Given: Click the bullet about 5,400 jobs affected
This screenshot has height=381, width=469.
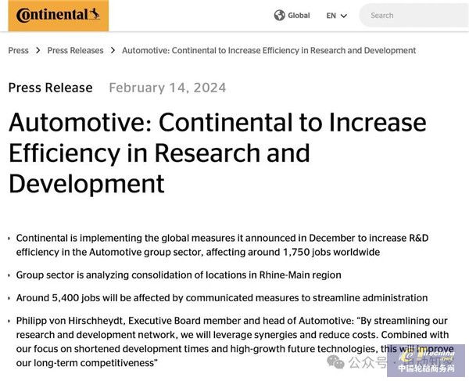Looking at the screenshot, I should (x=222, y=298).
